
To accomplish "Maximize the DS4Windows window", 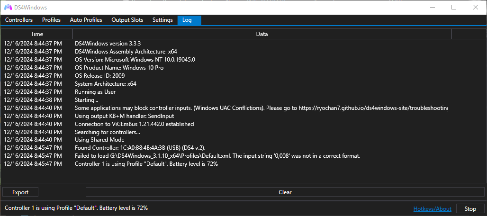I will click(454, 7).
